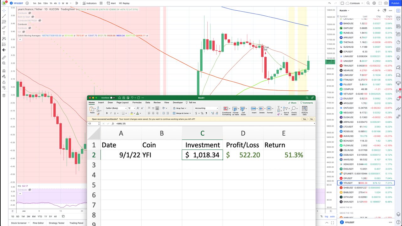Toggle log scale on chart
402x226 pixels.
[x=327, y=216]
